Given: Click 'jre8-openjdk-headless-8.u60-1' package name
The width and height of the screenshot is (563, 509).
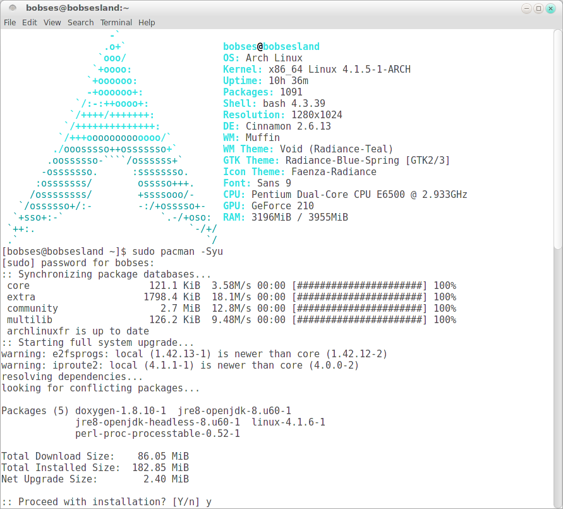Looking at the screenshot, I should click(x=157, y=422).
